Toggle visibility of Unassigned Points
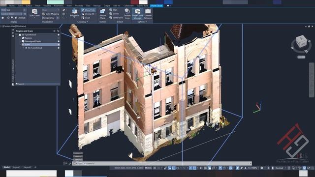This screenshot has width=315, height=177. click(59, 41)
